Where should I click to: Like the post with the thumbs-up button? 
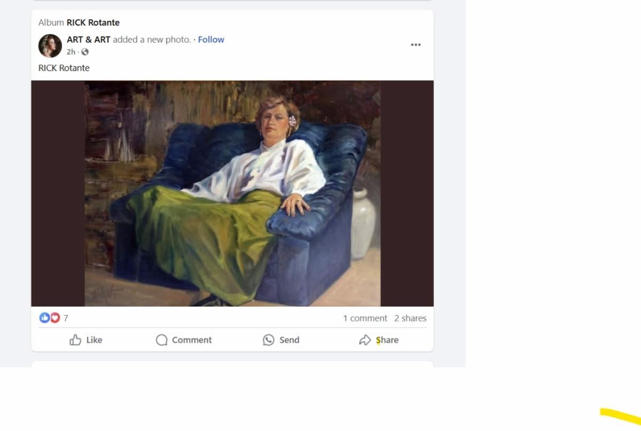point(86,340)
